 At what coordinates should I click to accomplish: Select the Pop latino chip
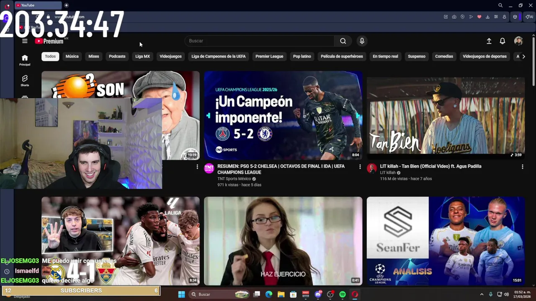[x=302, y=56]
